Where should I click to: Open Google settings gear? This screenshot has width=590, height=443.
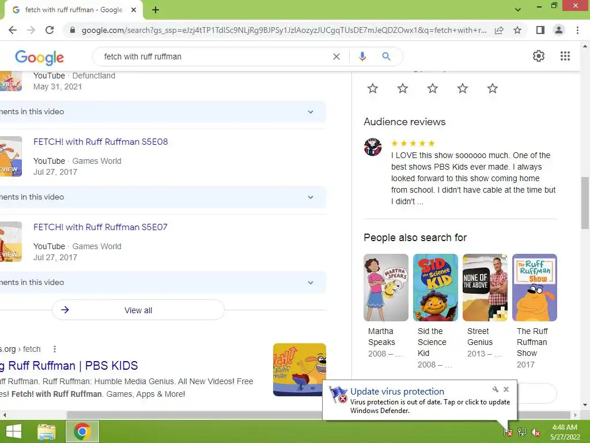(x=539, y=56)
